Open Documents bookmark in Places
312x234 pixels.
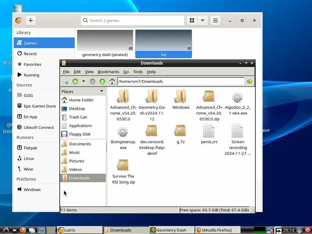click(83, 144)
